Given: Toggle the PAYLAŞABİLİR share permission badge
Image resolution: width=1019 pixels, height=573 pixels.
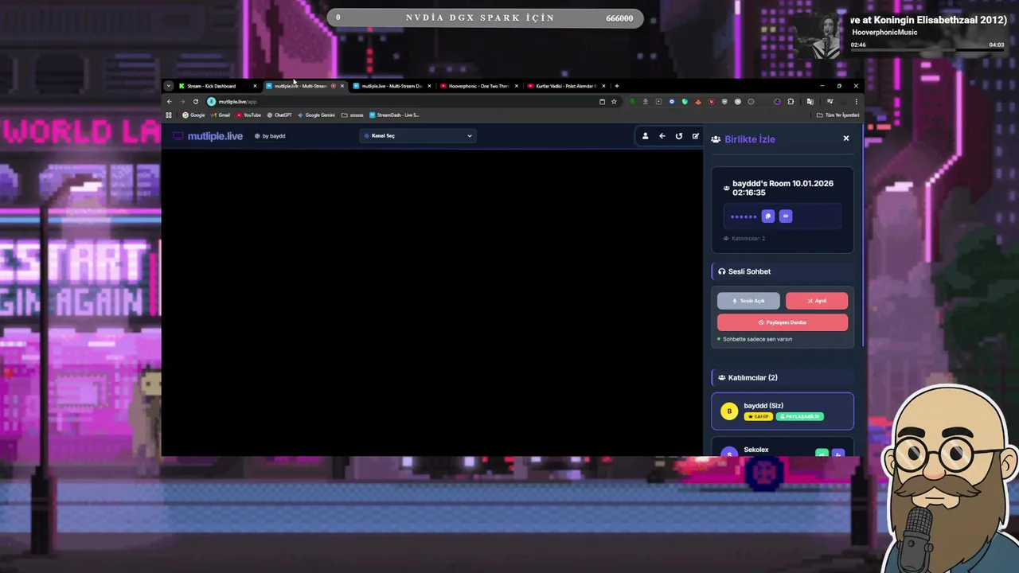Looking at the screenshot, I should tap(800, 416).
